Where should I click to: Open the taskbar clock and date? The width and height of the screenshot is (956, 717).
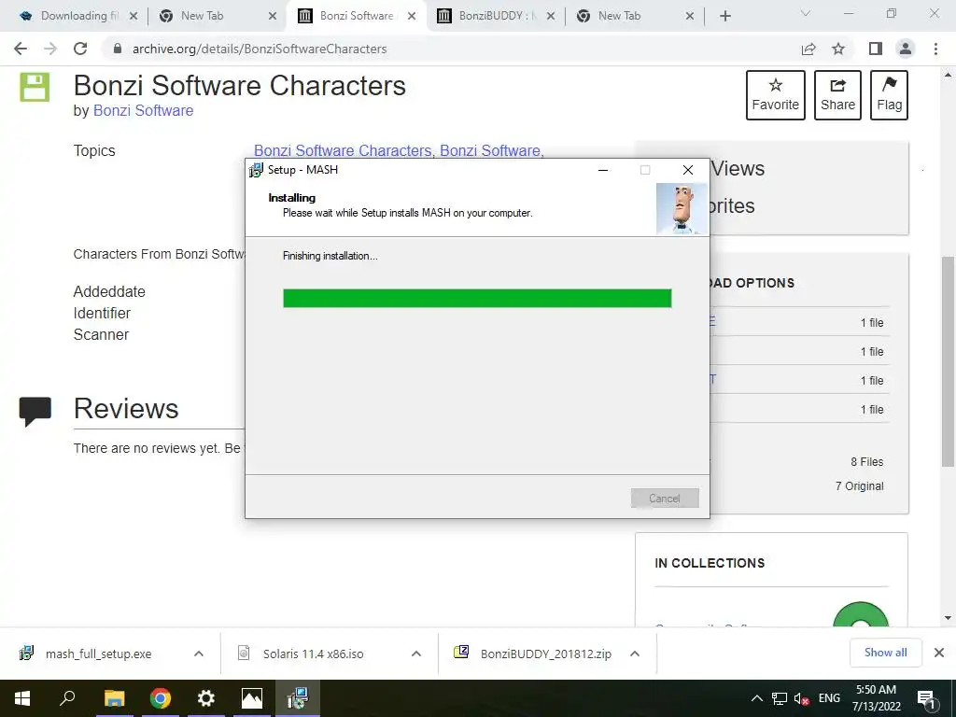pyautogui.click(x=876, y=698)
